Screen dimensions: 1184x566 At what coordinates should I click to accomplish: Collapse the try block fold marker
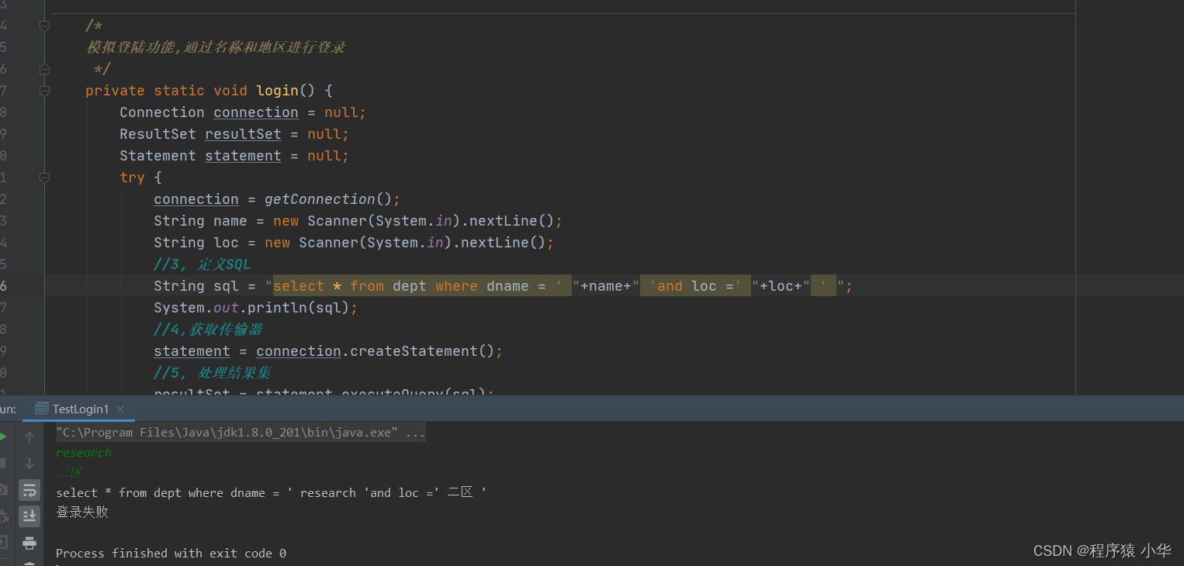click(44, 178)
